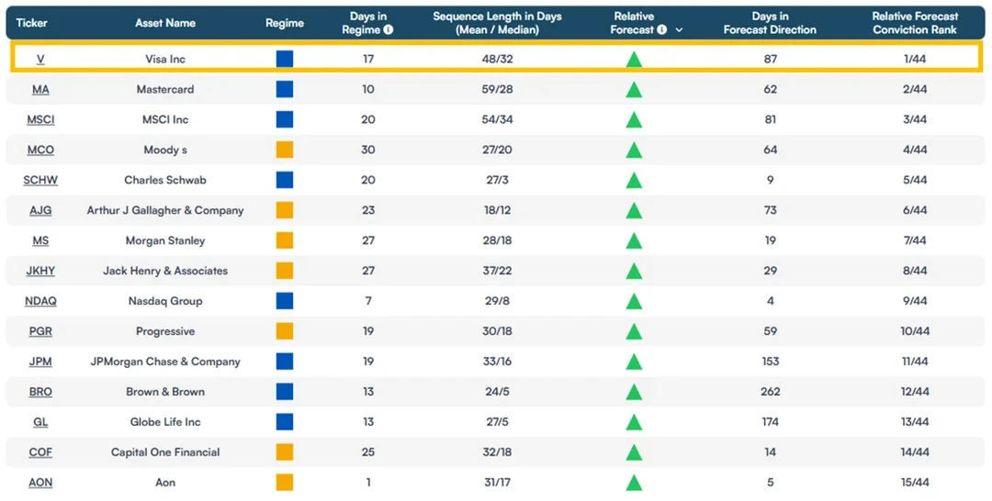Sort by Relative Forecast Conviction Rank header
The image size is (992, 501).
(x=915, y=23)
